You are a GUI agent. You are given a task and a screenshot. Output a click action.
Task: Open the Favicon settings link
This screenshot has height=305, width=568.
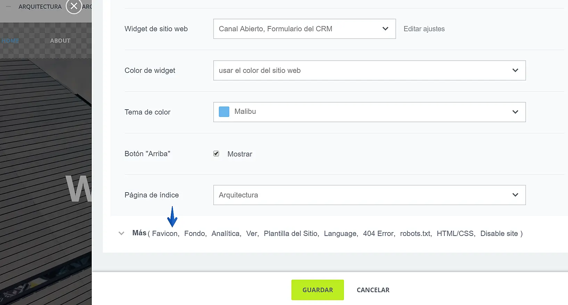click(x=165, y=234)
